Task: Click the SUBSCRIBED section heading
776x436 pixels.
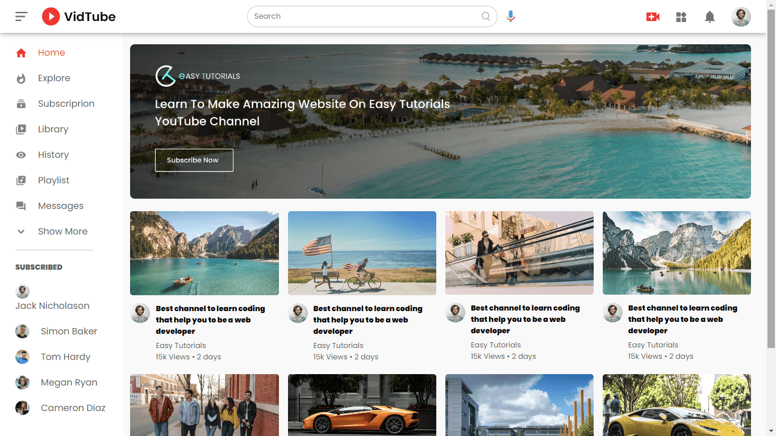Action: (x=39, y=267)
